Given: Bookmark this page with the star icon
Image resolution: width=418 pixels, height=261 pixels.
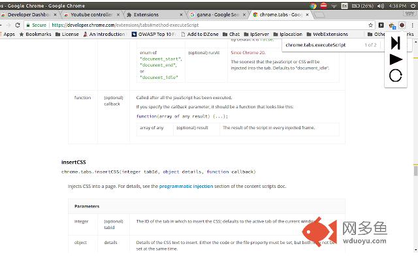Looking at the screenshot, I should click(x=370, y=25).
